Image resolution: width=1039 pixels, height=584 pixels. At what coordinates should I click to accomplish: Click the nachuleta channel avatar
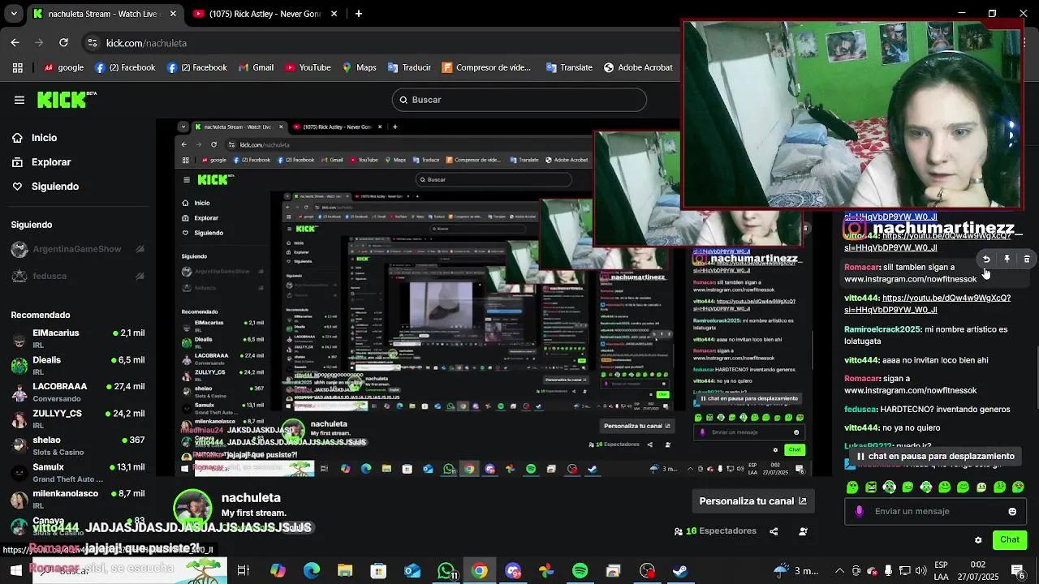point(193,509)
